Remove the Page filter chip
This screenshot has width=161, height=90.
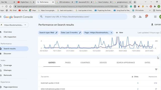111,33
